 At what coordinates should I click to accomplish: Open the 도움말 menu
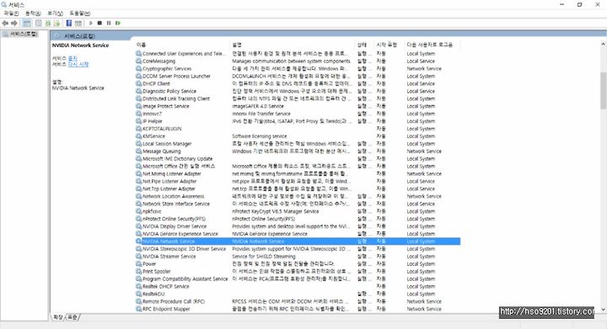coord(80,13)
